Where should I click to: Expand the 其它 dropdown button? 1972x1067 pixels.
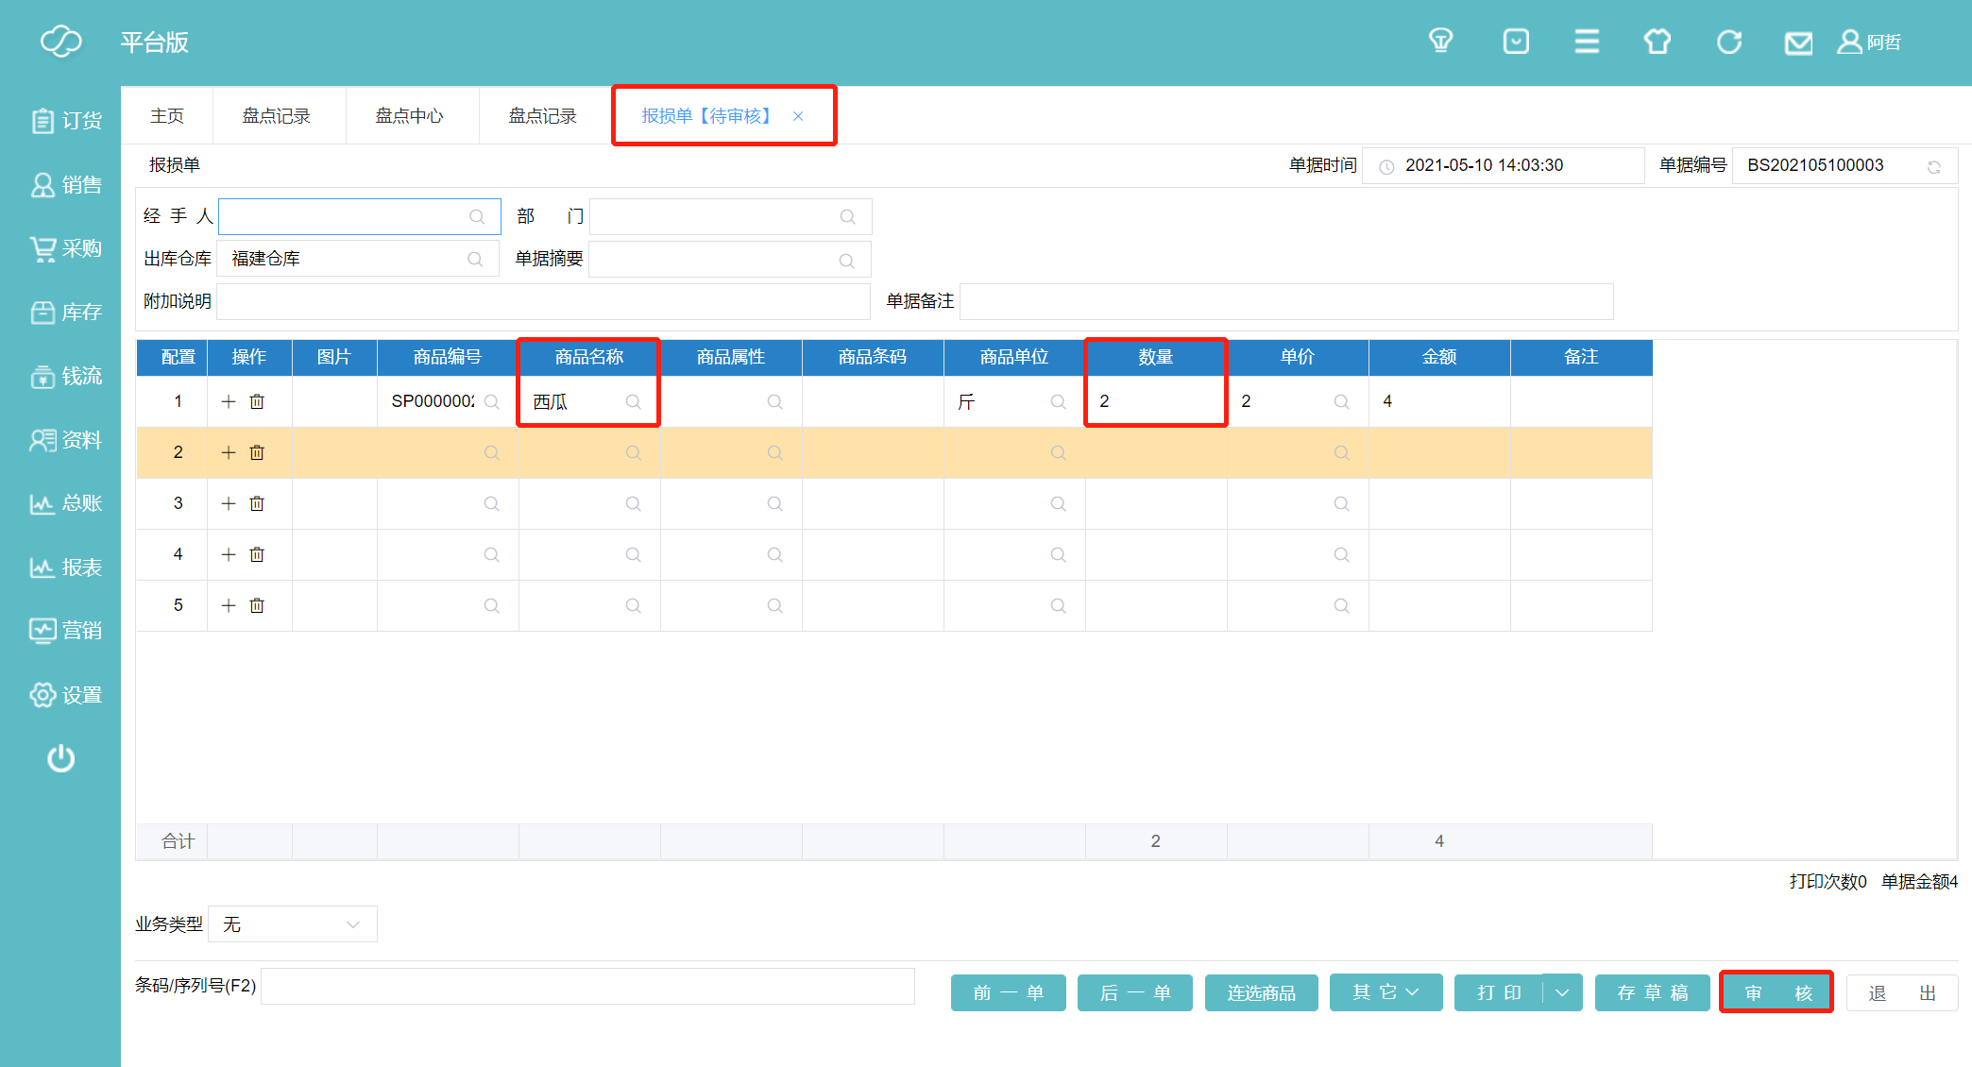click(x=1385, y=992)
